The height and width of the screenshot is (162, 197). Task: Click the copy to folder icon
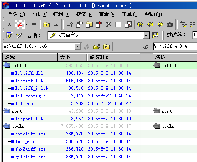pyautogui.click(x=80, y=24)
